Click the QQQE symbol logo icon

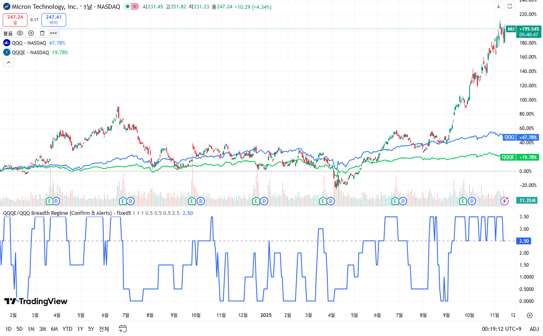pyautogui.click(x=7, y=52)
